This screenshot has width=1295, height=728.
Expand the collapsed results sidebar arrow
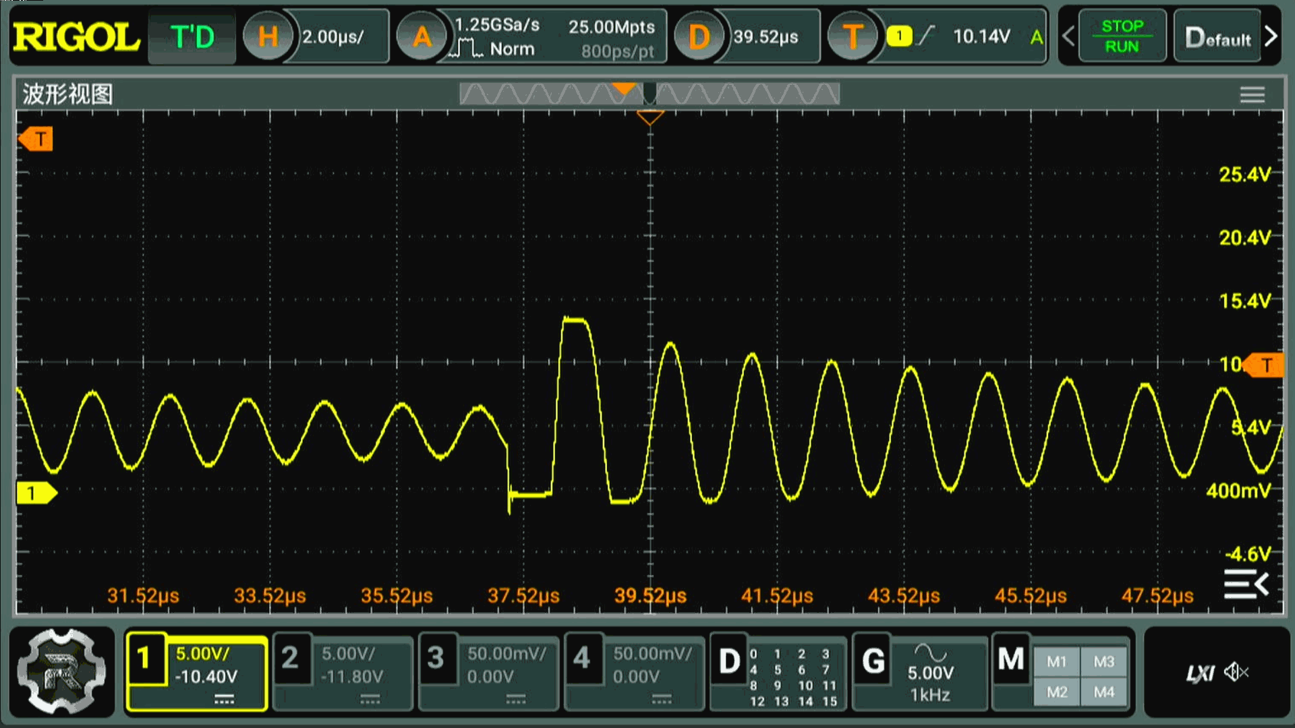click(x=1246, y=584)
